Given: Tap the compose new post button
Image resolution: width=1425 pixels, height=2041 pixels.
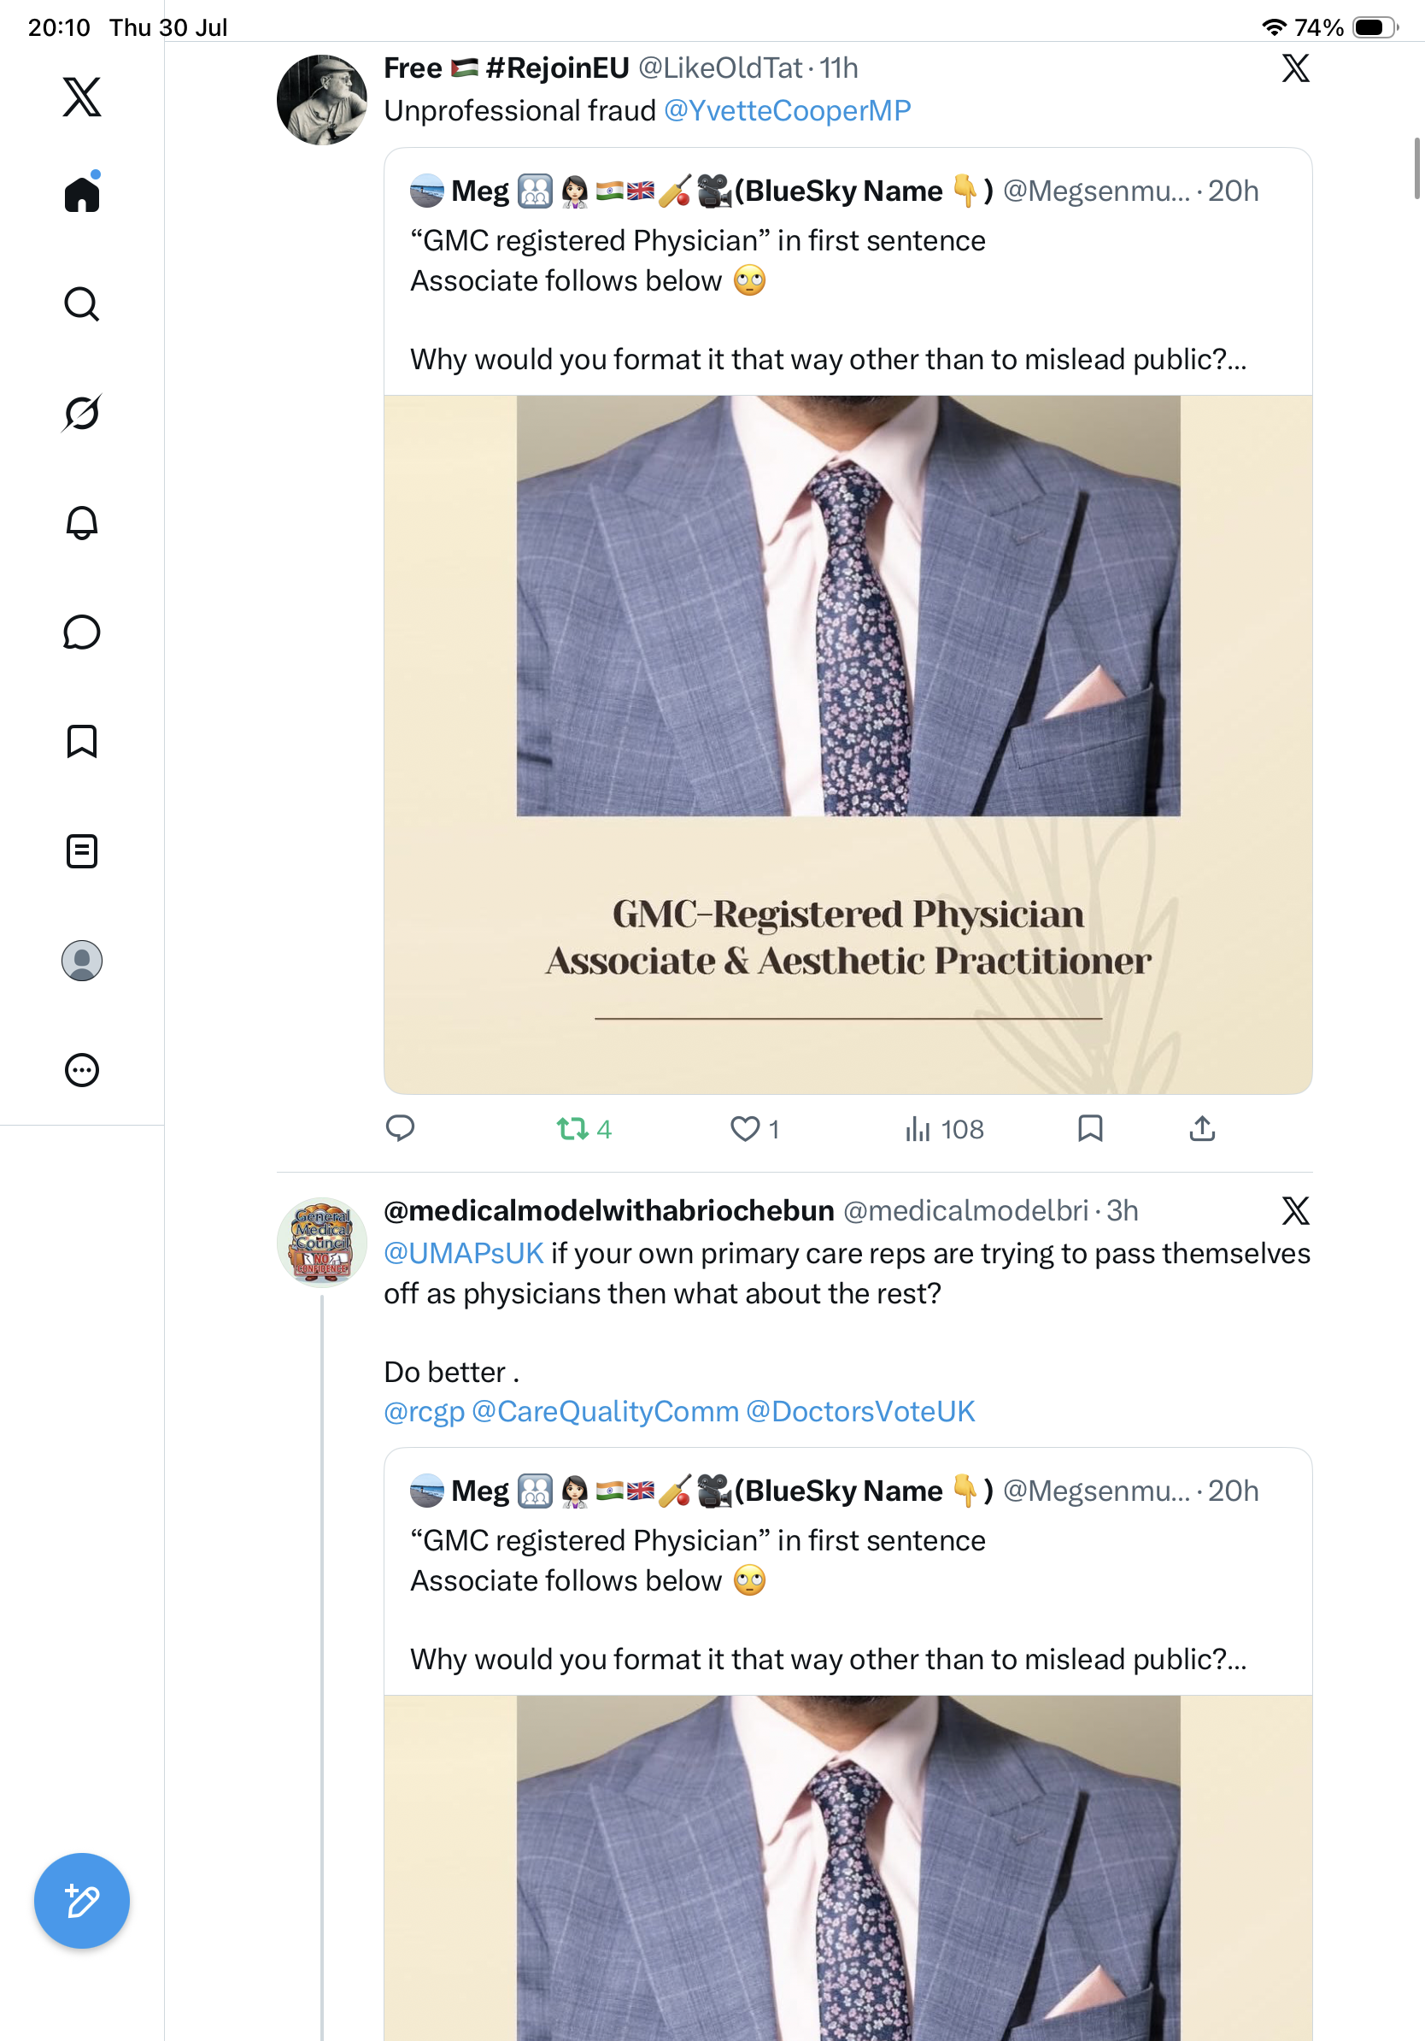Looking at the screenshot, I should click(82, 1901).
